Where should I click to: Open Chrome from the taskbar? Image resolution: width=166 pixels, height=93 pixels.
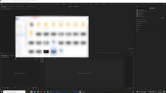48,92
